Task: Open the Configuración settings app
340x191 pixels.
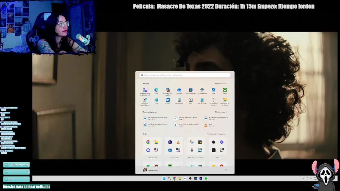Action: pyautogui.click(x=202, y=91)
